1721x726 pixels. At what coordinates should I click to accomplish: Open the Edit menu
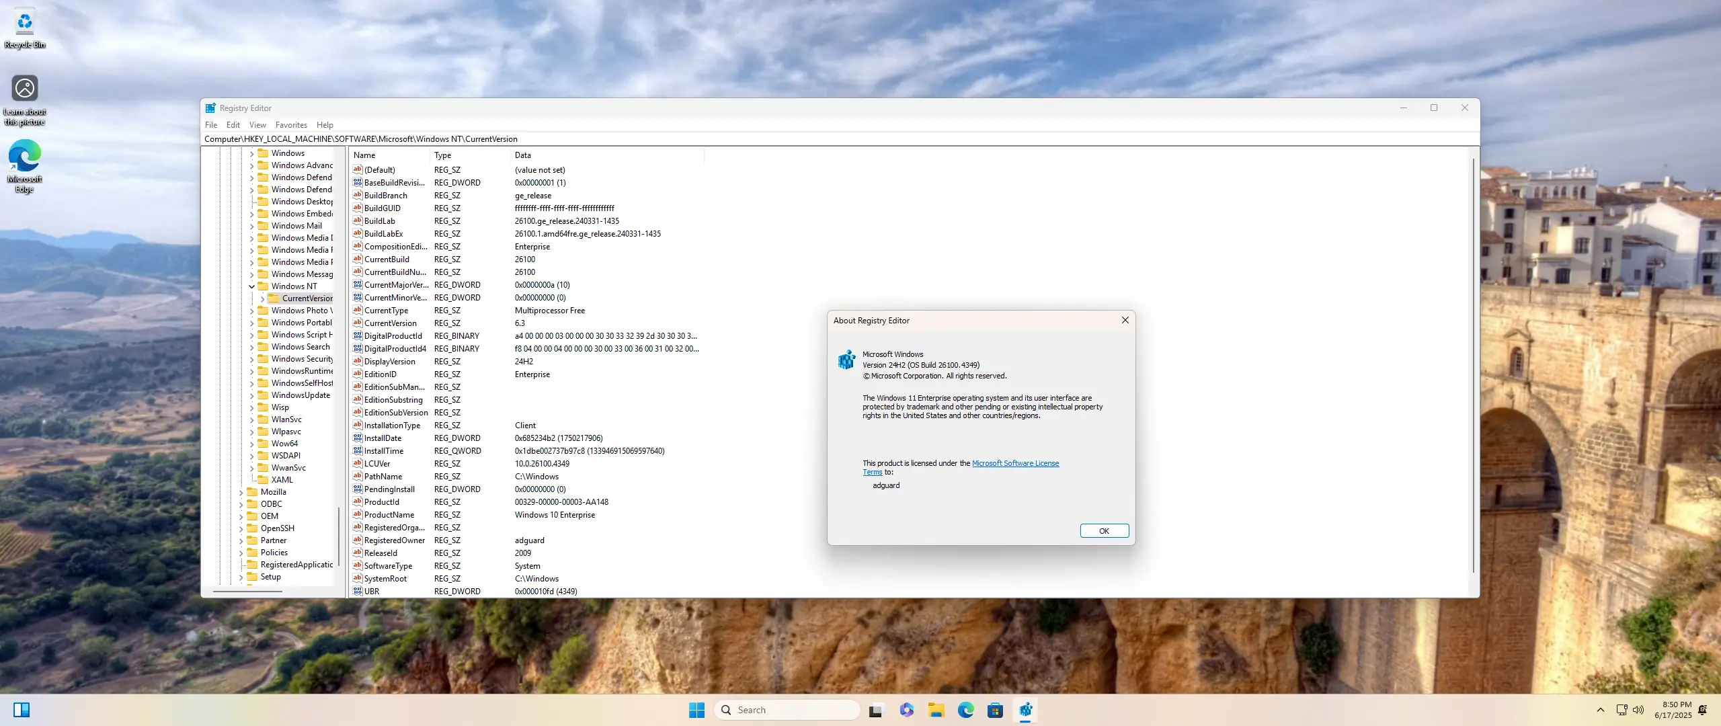pos(233,125)
